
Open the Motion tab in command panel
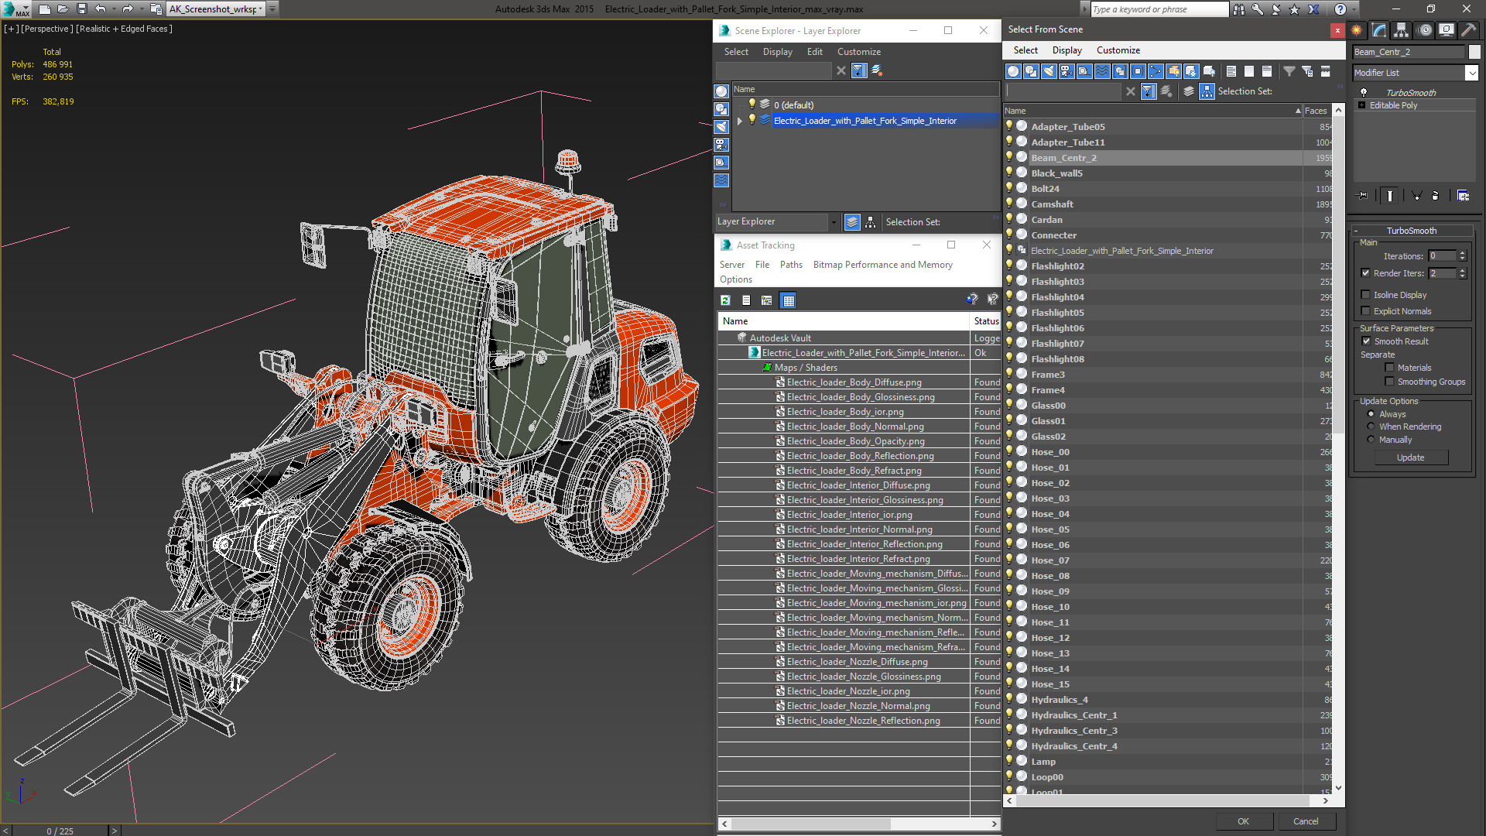[1424, 30]
